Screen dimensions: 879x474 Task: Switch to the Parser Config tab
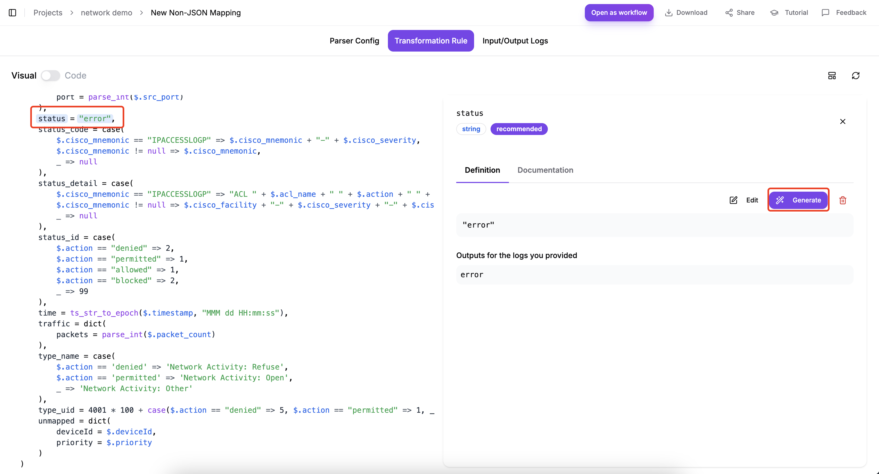[x=354, y=40]
